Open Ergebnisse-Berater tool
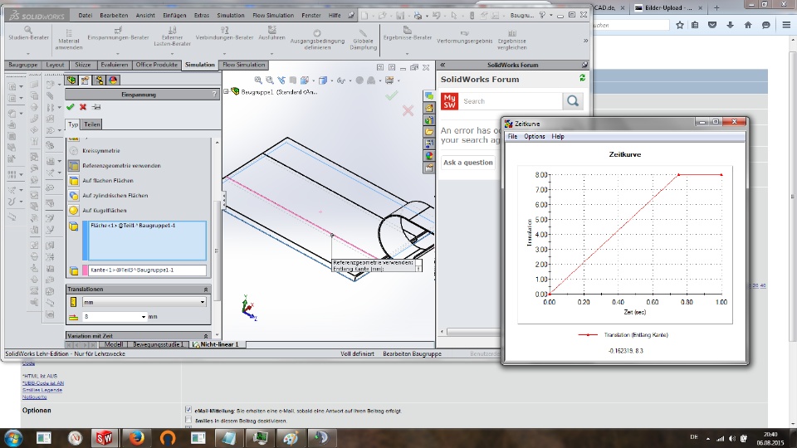Image resolution: width=797 pixels, height=448 pixels. pyautogui.click(x=407, y=33)
